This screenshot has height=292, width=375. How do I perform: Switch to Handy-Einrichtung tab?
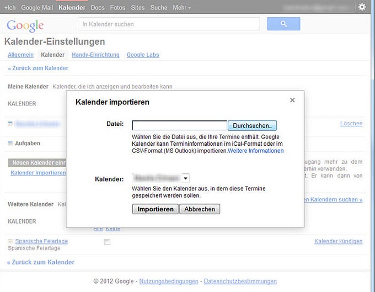95,55
